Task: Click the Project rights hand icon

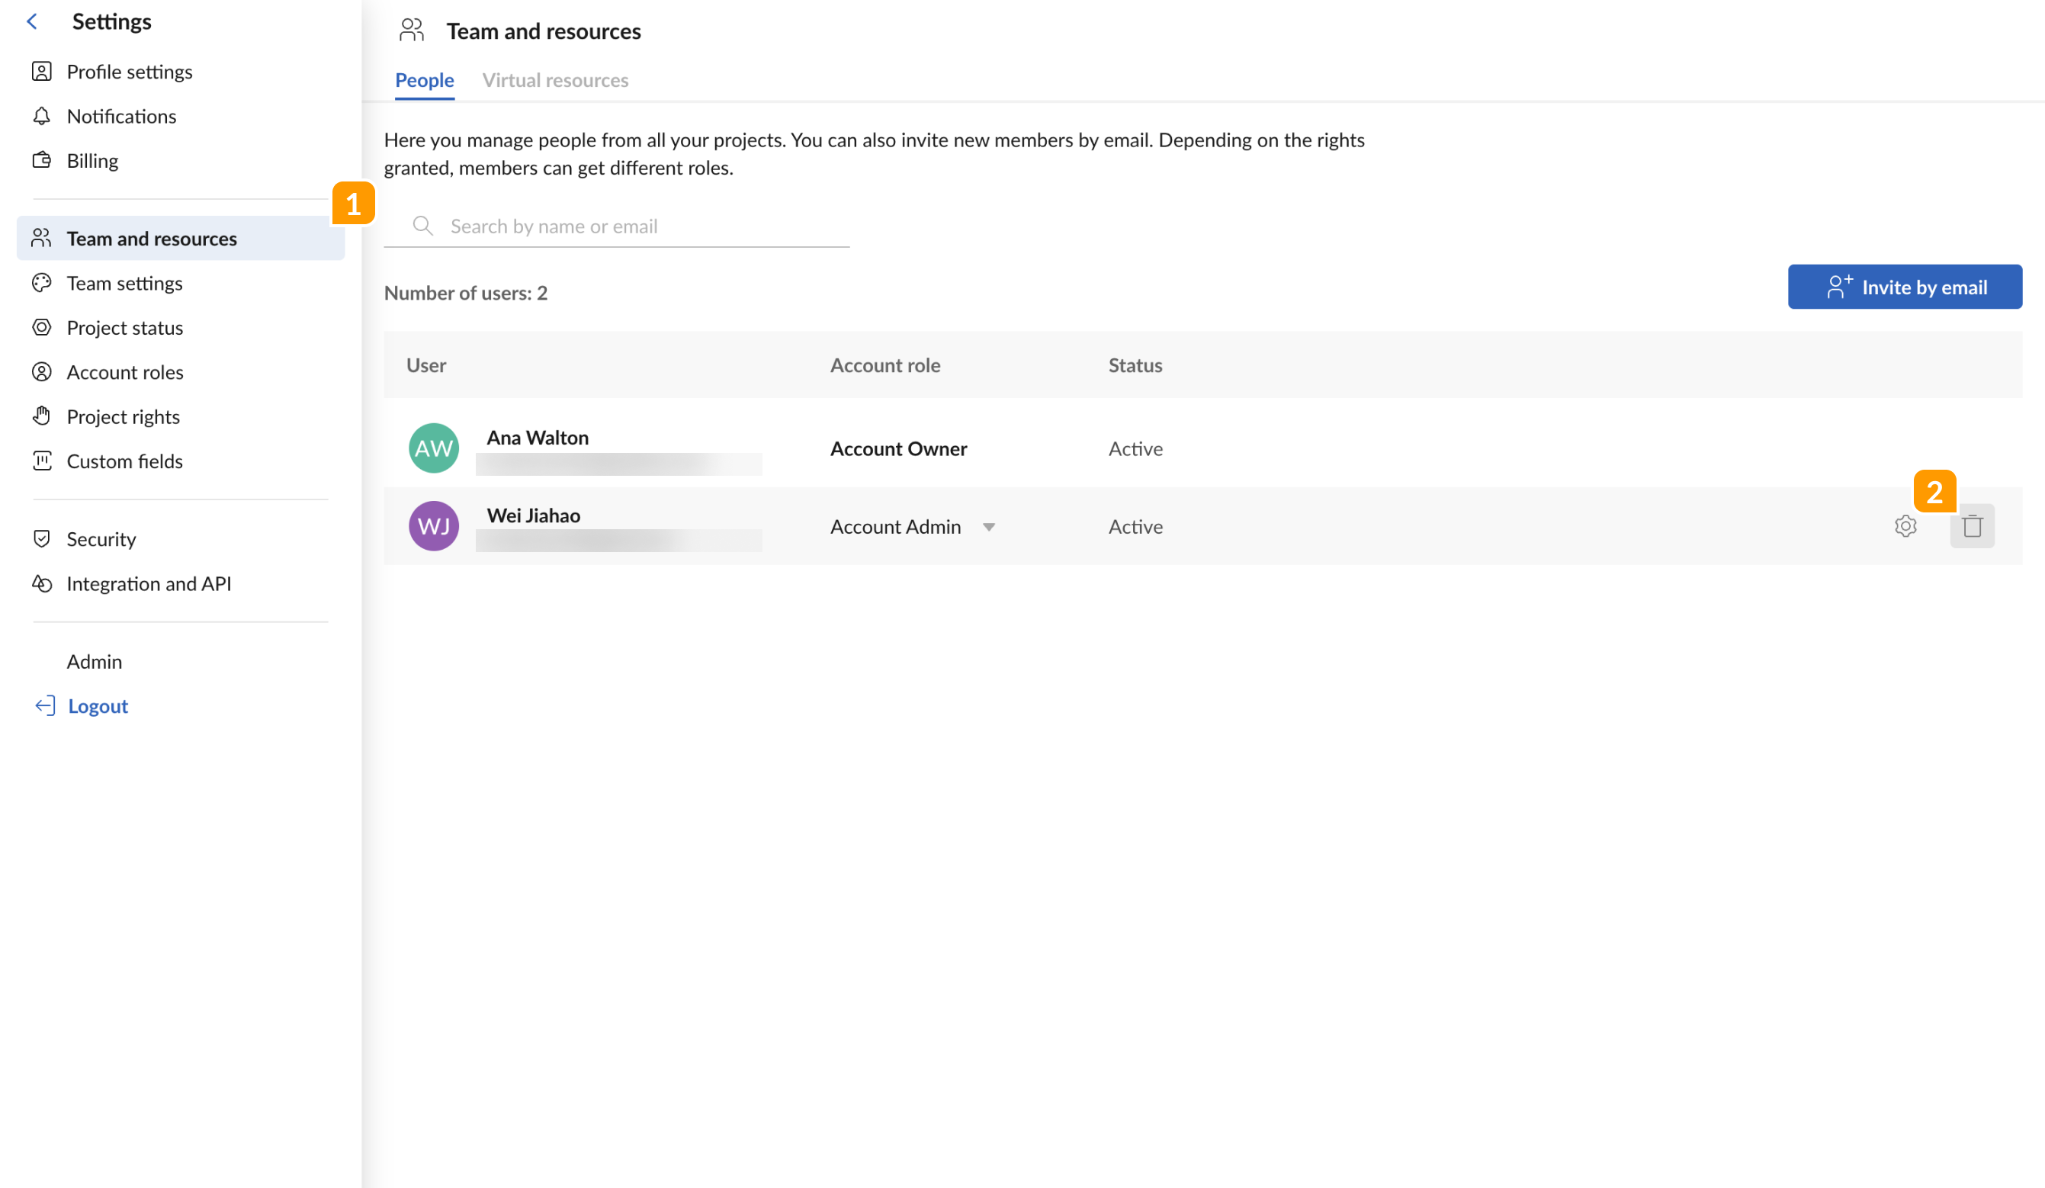Action: pyautogui.click(x=42, y=416)
